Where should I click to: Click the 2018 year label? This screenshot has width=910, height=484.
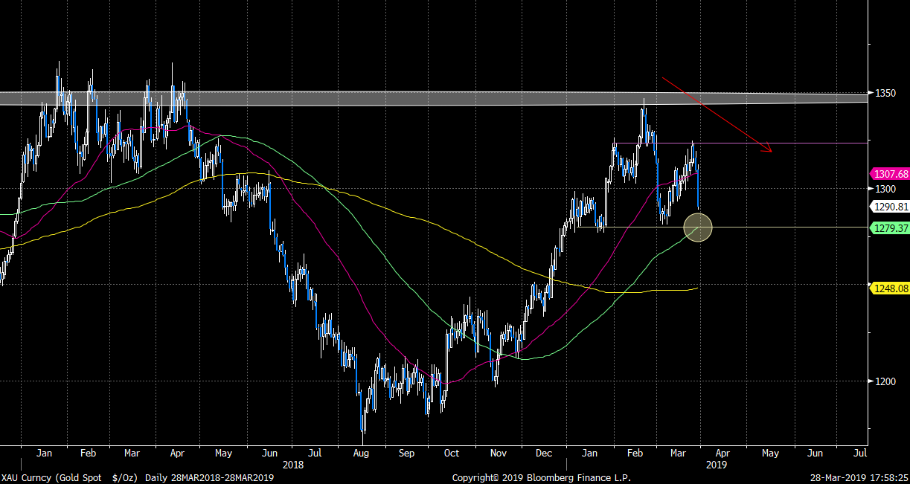pyautogui.click(x=293, y=465)
